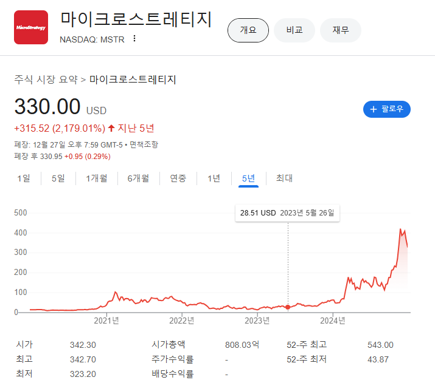Click the MicroStrategy red logo icon

pyautogui.click(x=31, y=27)
